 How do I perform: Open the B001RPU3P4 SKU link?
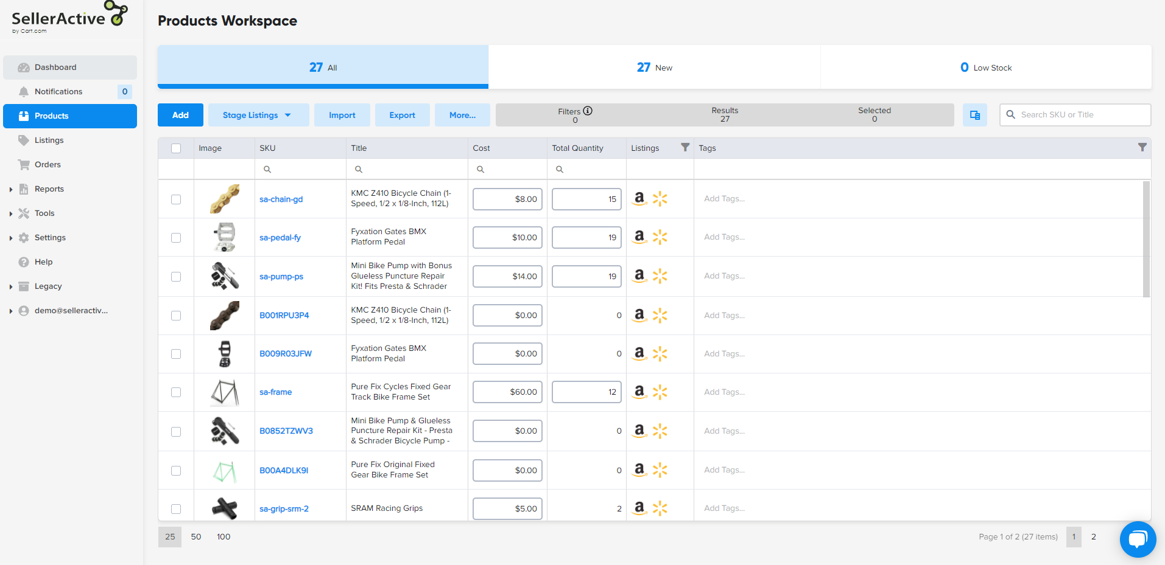(x=284, y=315)
